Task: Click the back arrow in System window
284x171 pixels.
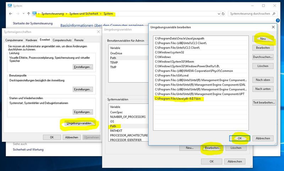Action: [11, 14]
